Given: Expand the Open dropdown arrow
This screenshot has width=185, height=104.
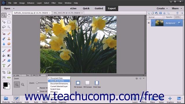Looking at the screenshot, I should coord(14,8).
